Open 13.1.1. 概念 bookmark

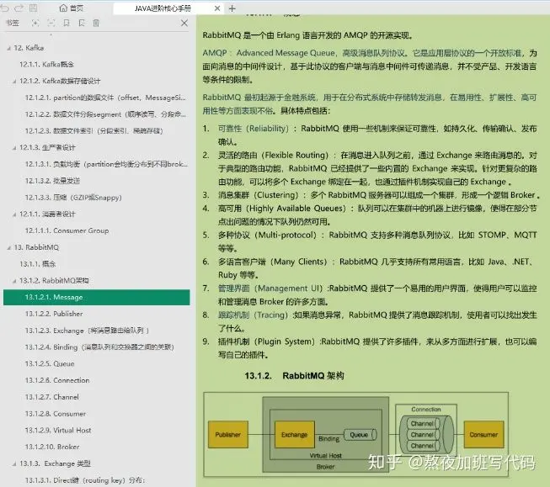38,264
